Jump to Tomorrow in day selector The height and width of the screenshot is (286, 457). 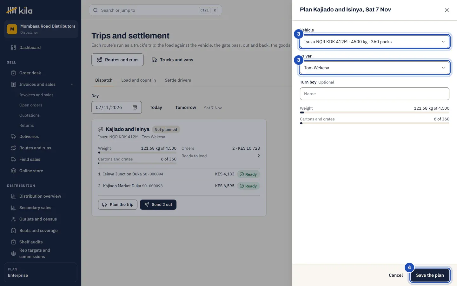point(186,107)
